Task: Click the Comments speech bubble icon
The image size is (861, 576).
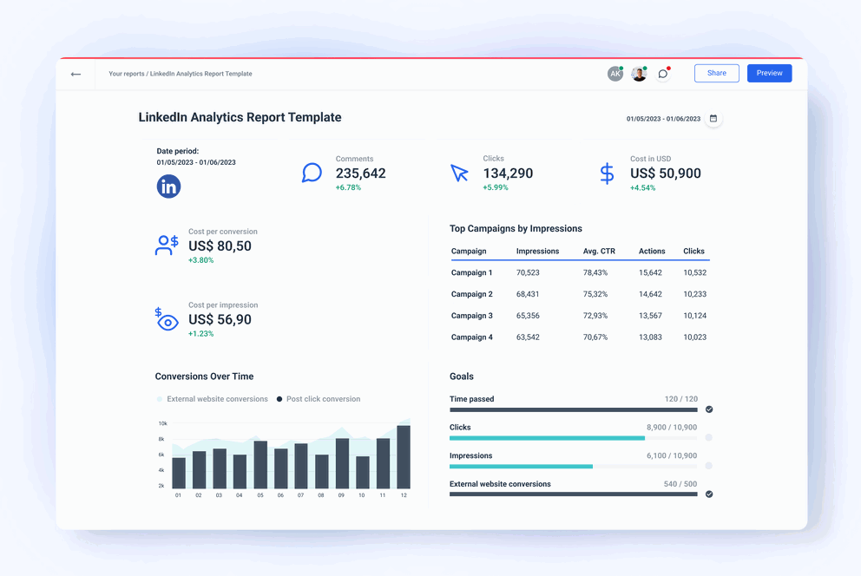Action: 312,173
